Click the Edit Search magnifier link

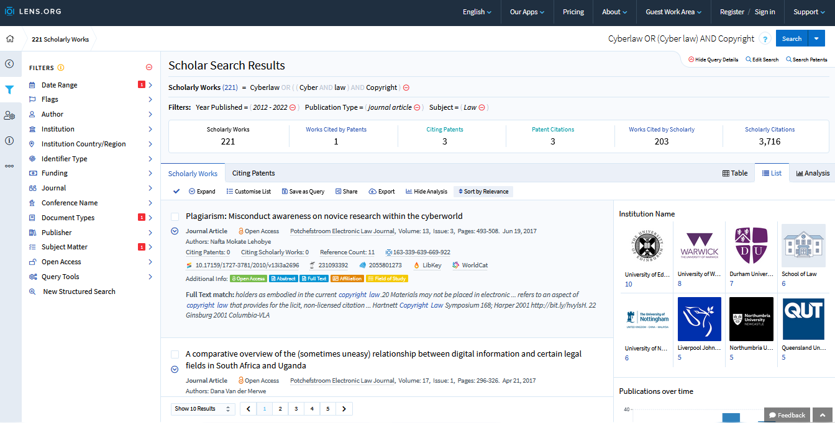tap(762, 60)
